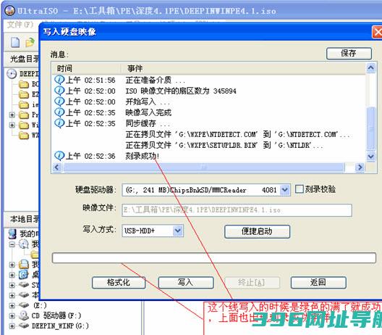The width and height of the screenshot is (382, 335).
Task: Click the Open file toolbar icon in UltraISO
Action: pyautogui.click(x=30, y=43)
